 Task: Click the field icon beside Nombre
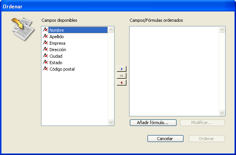(x=45, y=30)
